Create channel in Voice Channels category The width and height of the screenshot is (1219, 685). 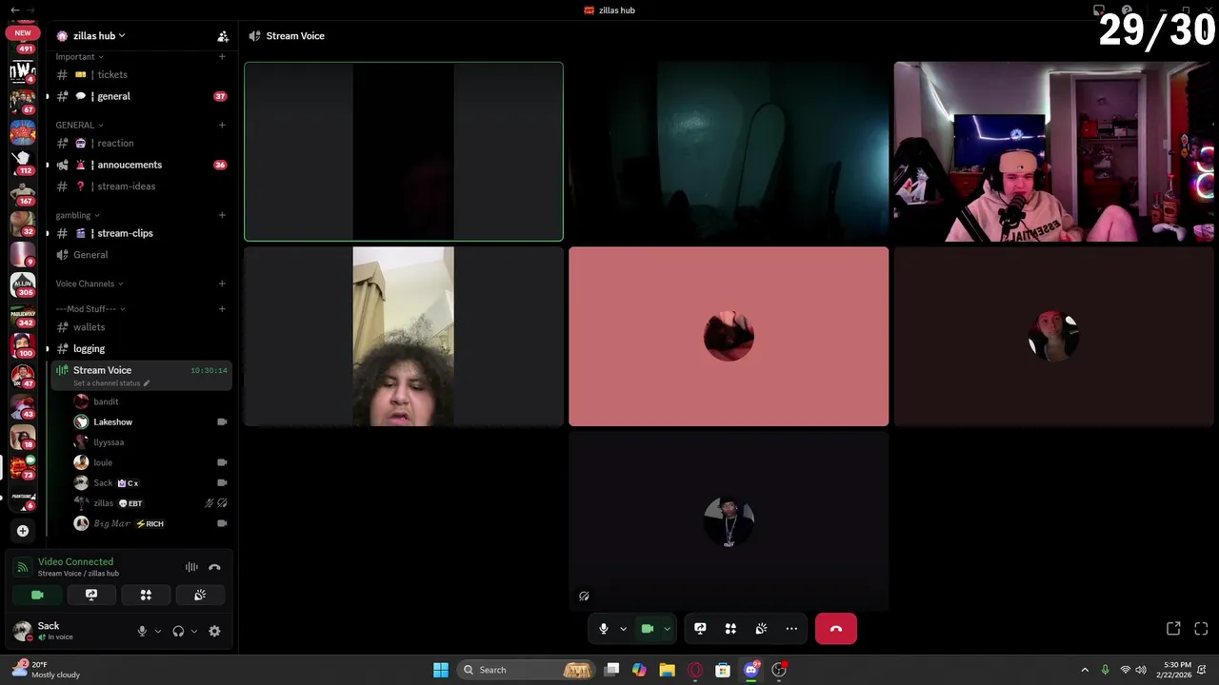coord(222,284)
